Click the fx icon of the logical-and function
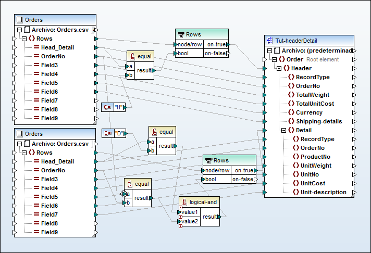Screen dimensions: 371x253 pos(184,202)
